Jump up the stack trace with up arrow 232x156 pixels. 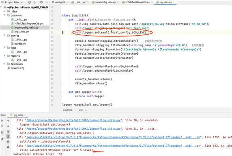(8, 121)
